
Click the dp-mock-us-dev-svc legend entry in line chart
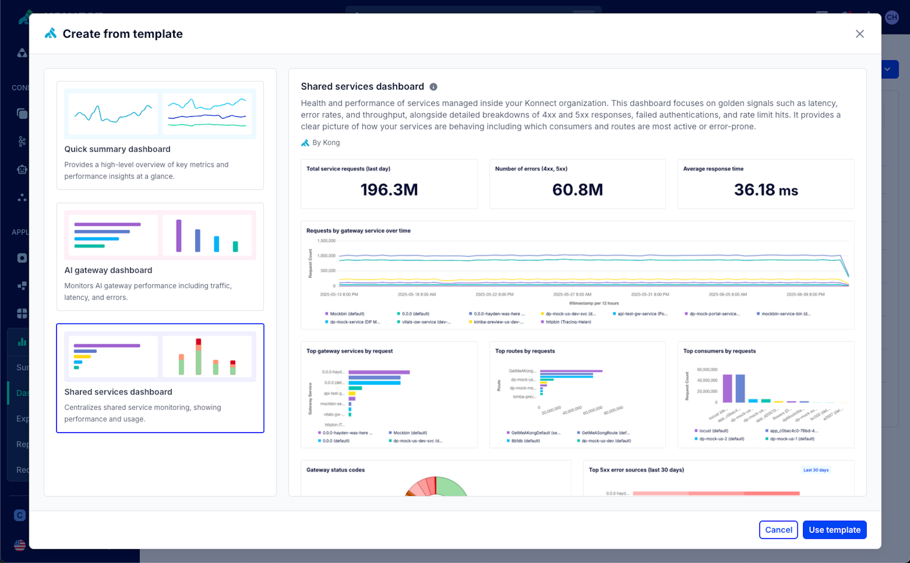tap(568, 314)
